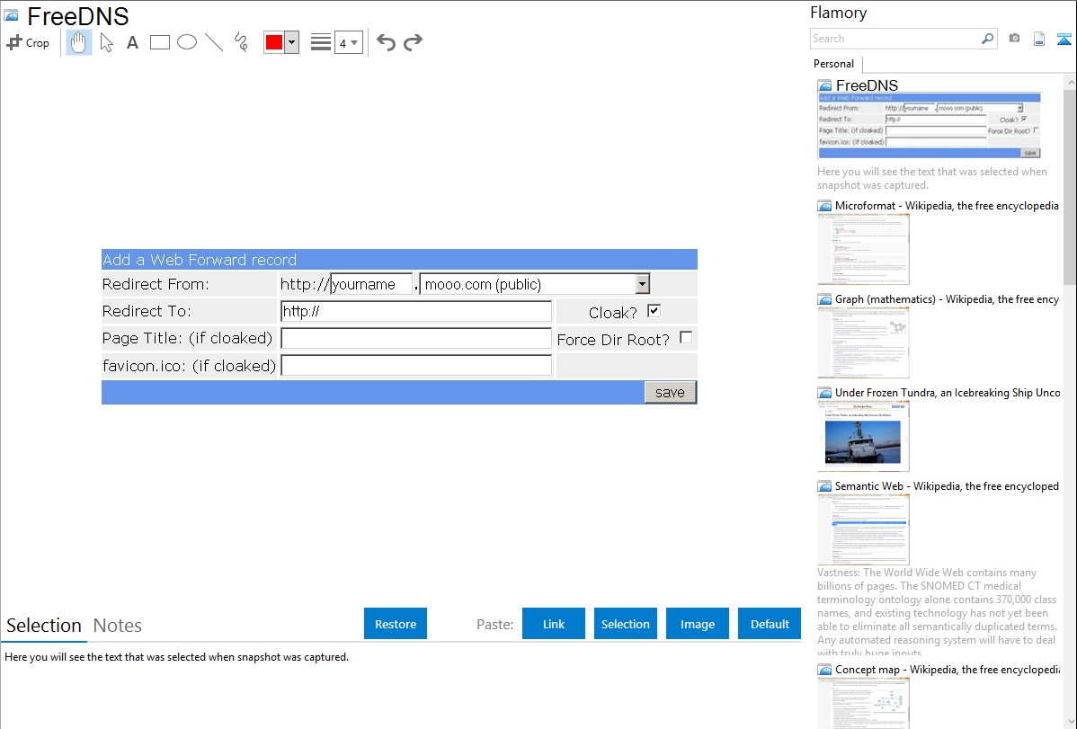
Task: Choose the text annotation tool
Action: pyautogui.click(x=132, y=42)
